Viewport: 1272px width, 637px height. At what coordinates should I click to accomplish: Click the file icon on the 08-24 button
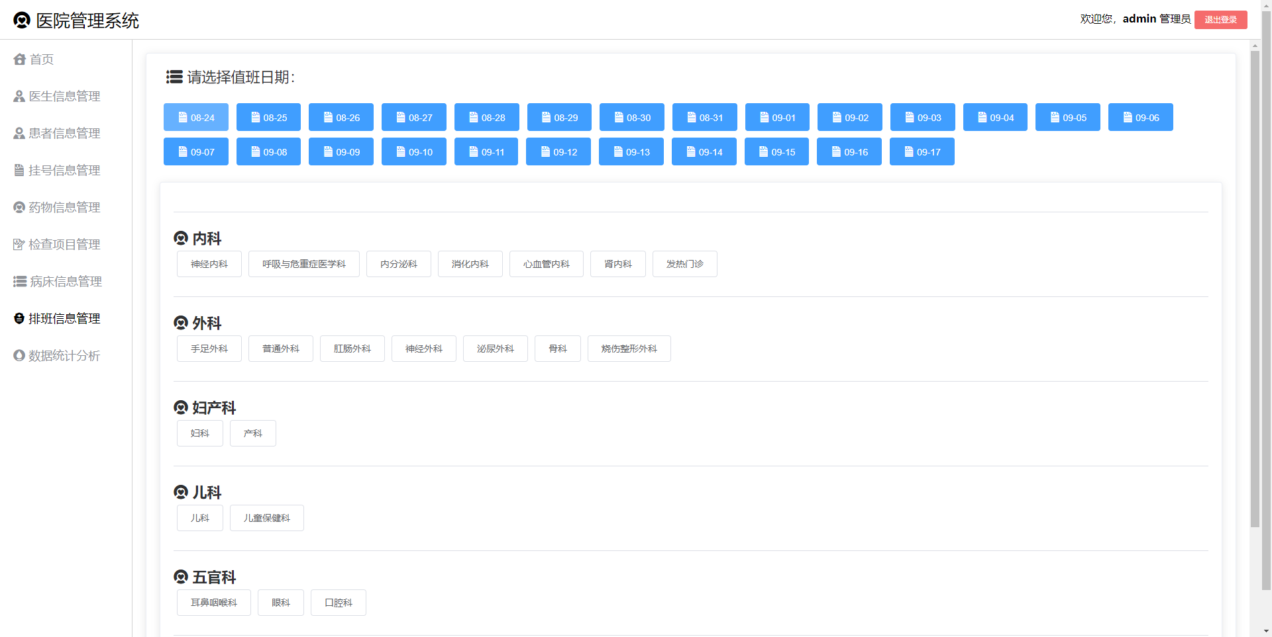click(x=183, y=117)
